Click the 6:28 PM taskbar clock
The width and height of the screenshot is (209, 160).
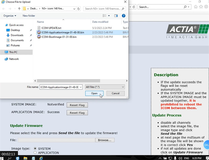(197, 158)
